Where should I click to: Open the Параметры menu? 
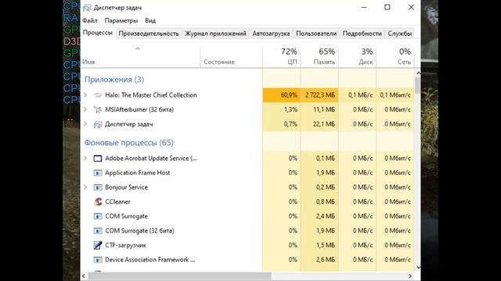(x=121, y=20)
